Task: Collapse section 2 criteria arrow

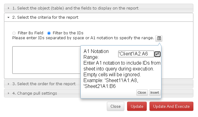Action: tap(9, 17)
